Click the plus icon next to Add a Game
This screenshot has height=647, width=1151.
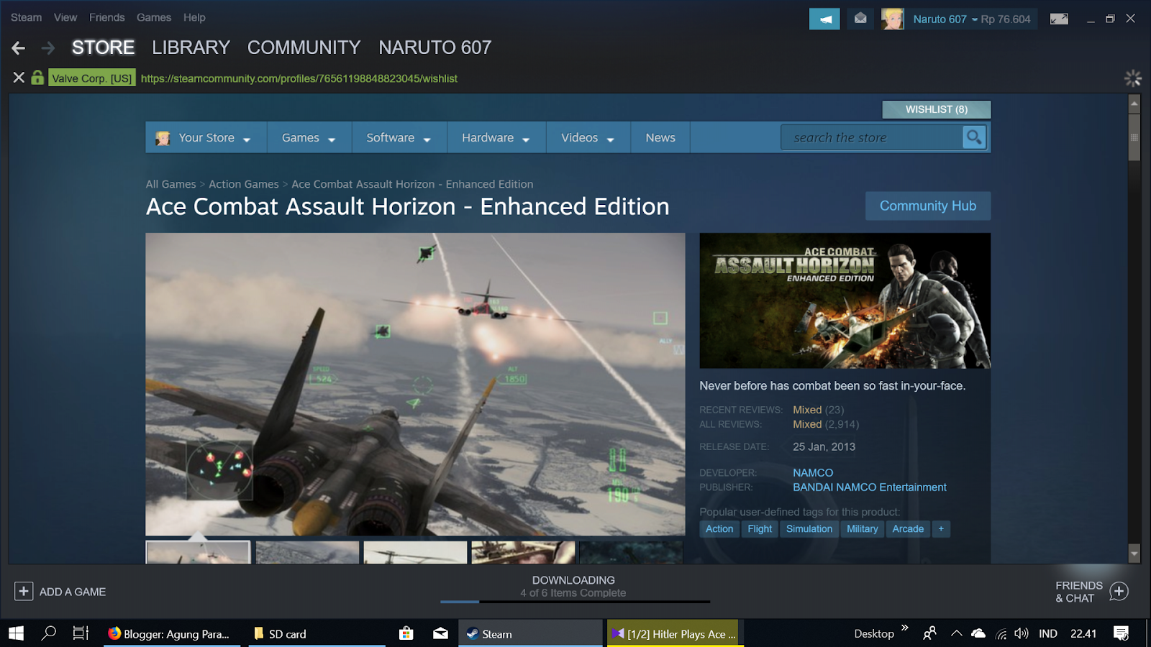click(24, 591)
